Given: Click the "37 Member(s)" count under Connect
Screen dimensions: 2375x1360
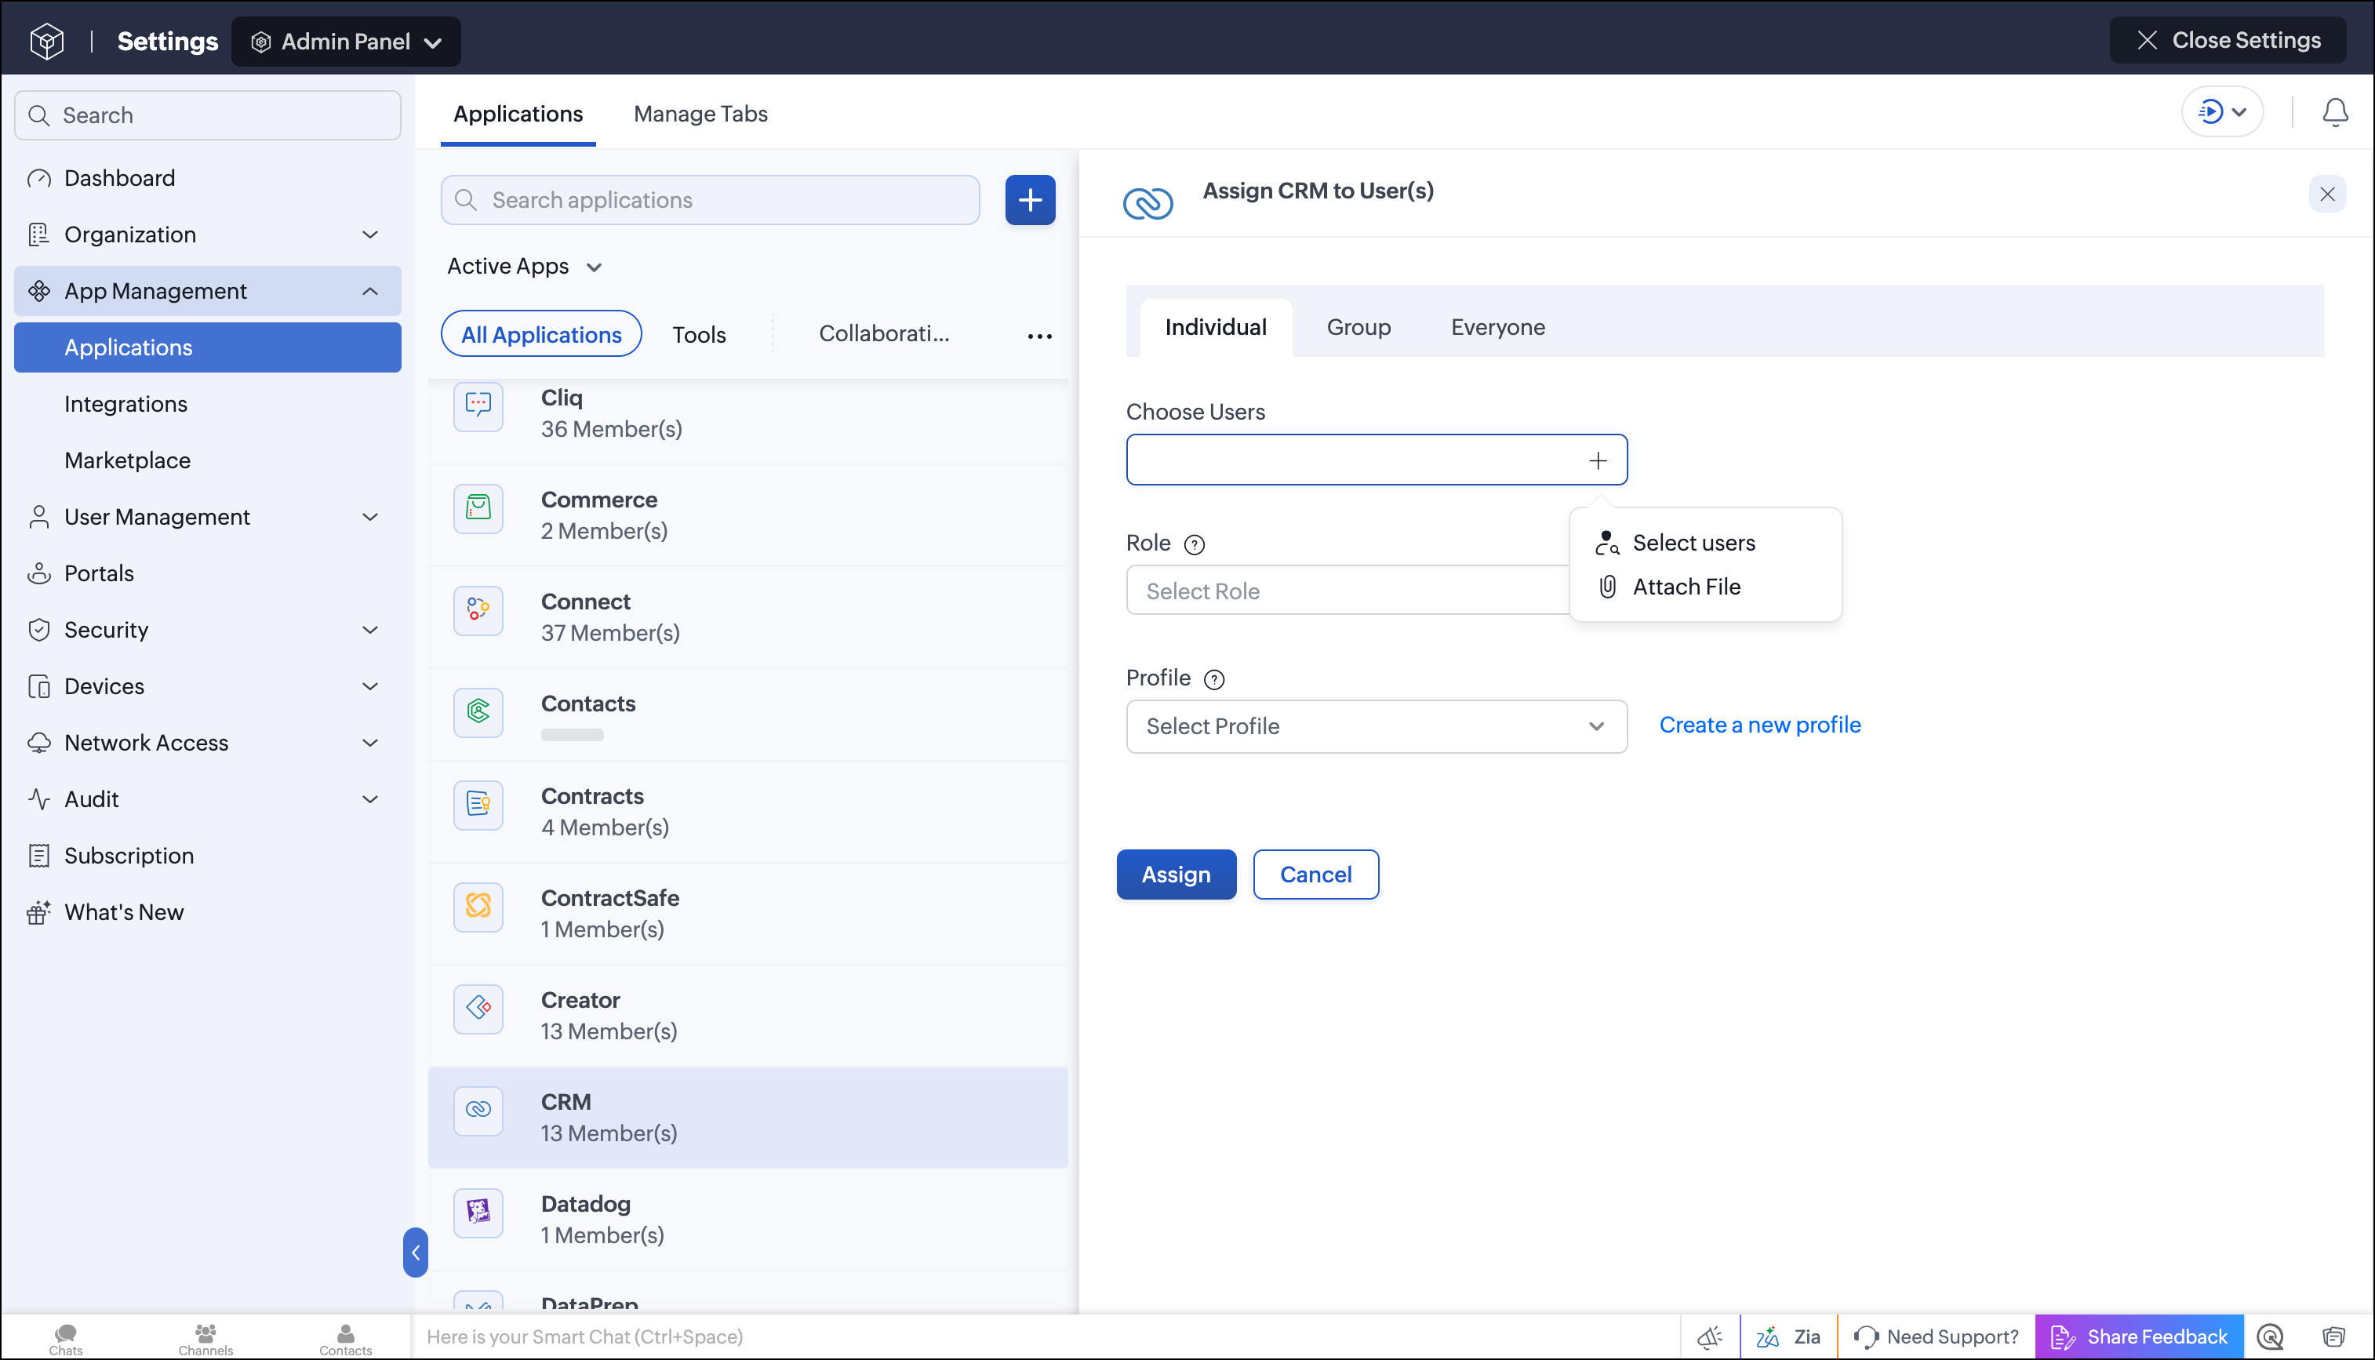Looking at the screenshot, I should tap(610, 632).
